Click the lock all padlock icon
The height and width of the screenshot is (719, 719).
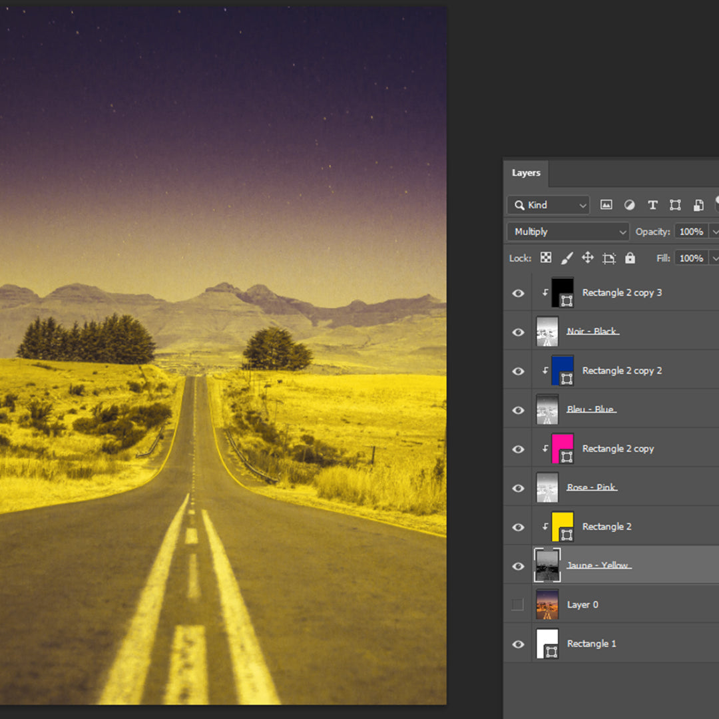tap(630, 258)
